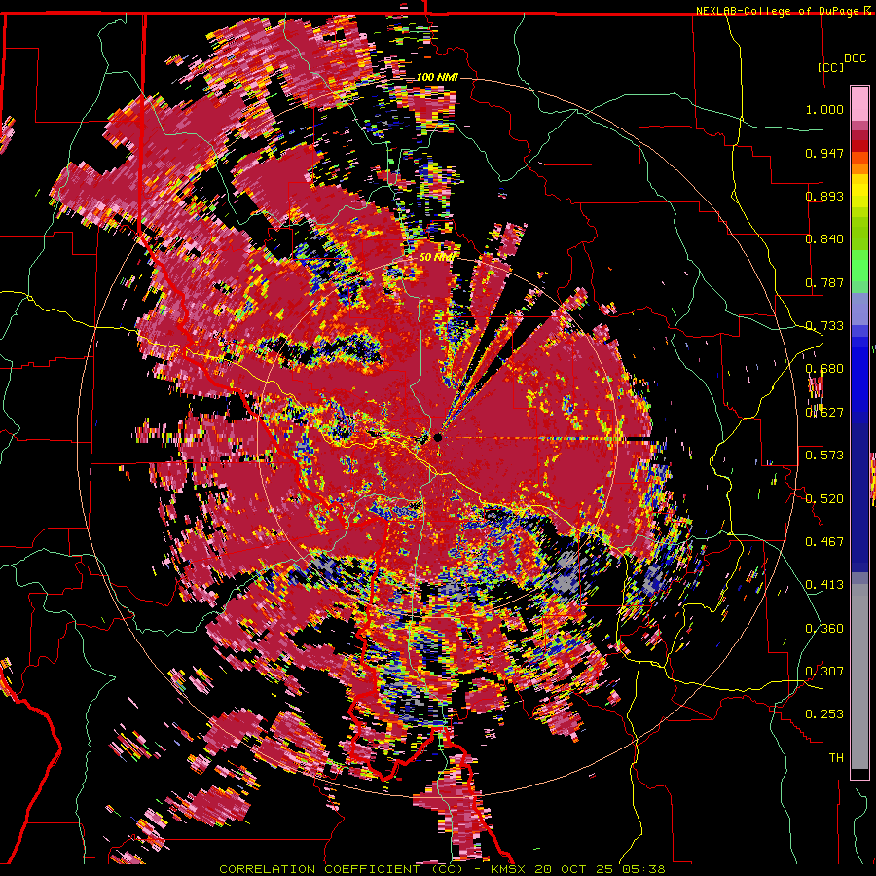Select the 0.893 scale value
This screenshot has width=876, height=876.
(x=824, y=196)
